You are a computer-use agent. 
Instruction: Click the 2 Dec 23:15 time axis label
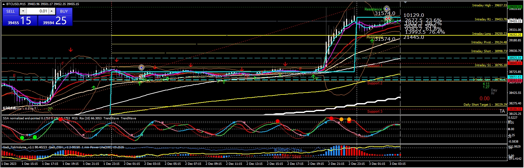[357, 164]
